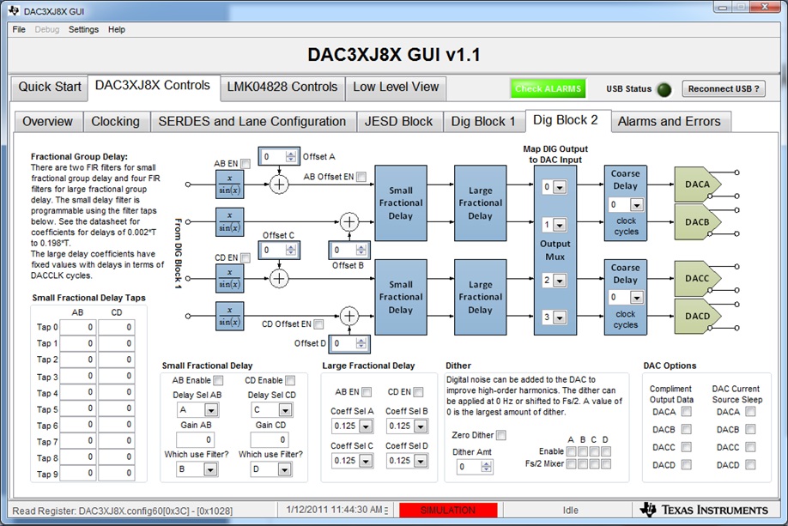788x526 pixels.
Task: Check Fs/2 Mixer box for channel D
Action: 606,463
